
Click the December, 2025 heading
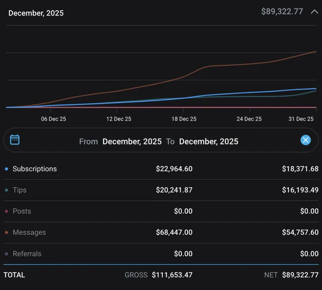(x=36, y=13)
